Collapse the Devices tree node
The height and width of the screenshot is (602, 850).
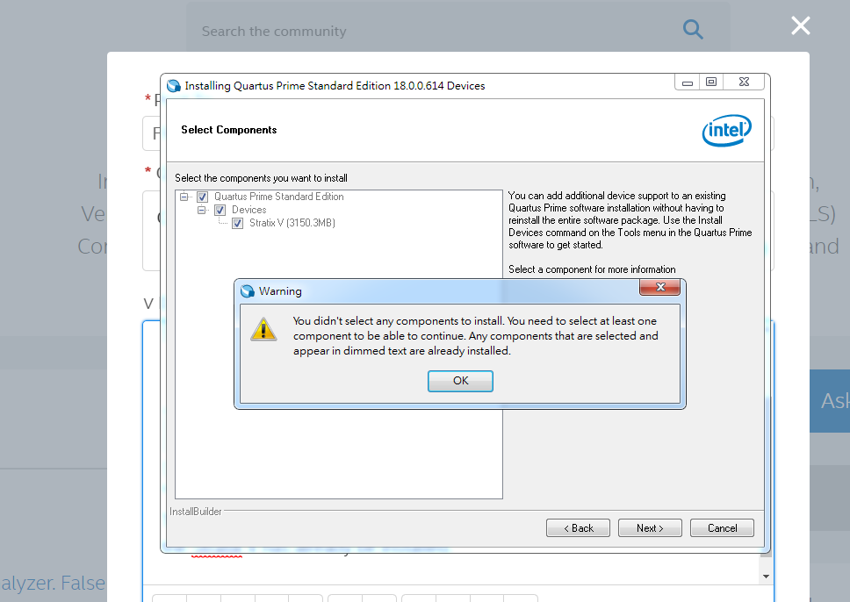(x=202, y=211)
